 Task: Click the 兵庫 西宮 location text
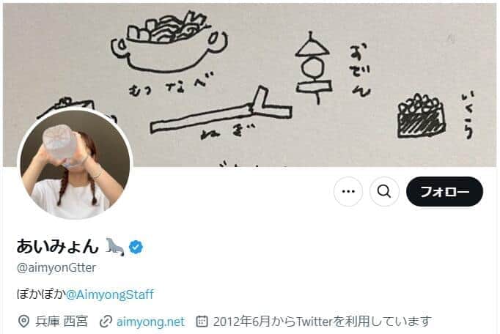62,322
